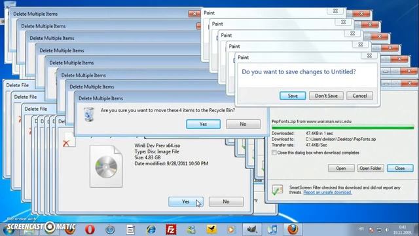Image resolution: width=419 pixels, height=236 pixels.
Task: Click the disc image file icon
Action: point(106,166)
